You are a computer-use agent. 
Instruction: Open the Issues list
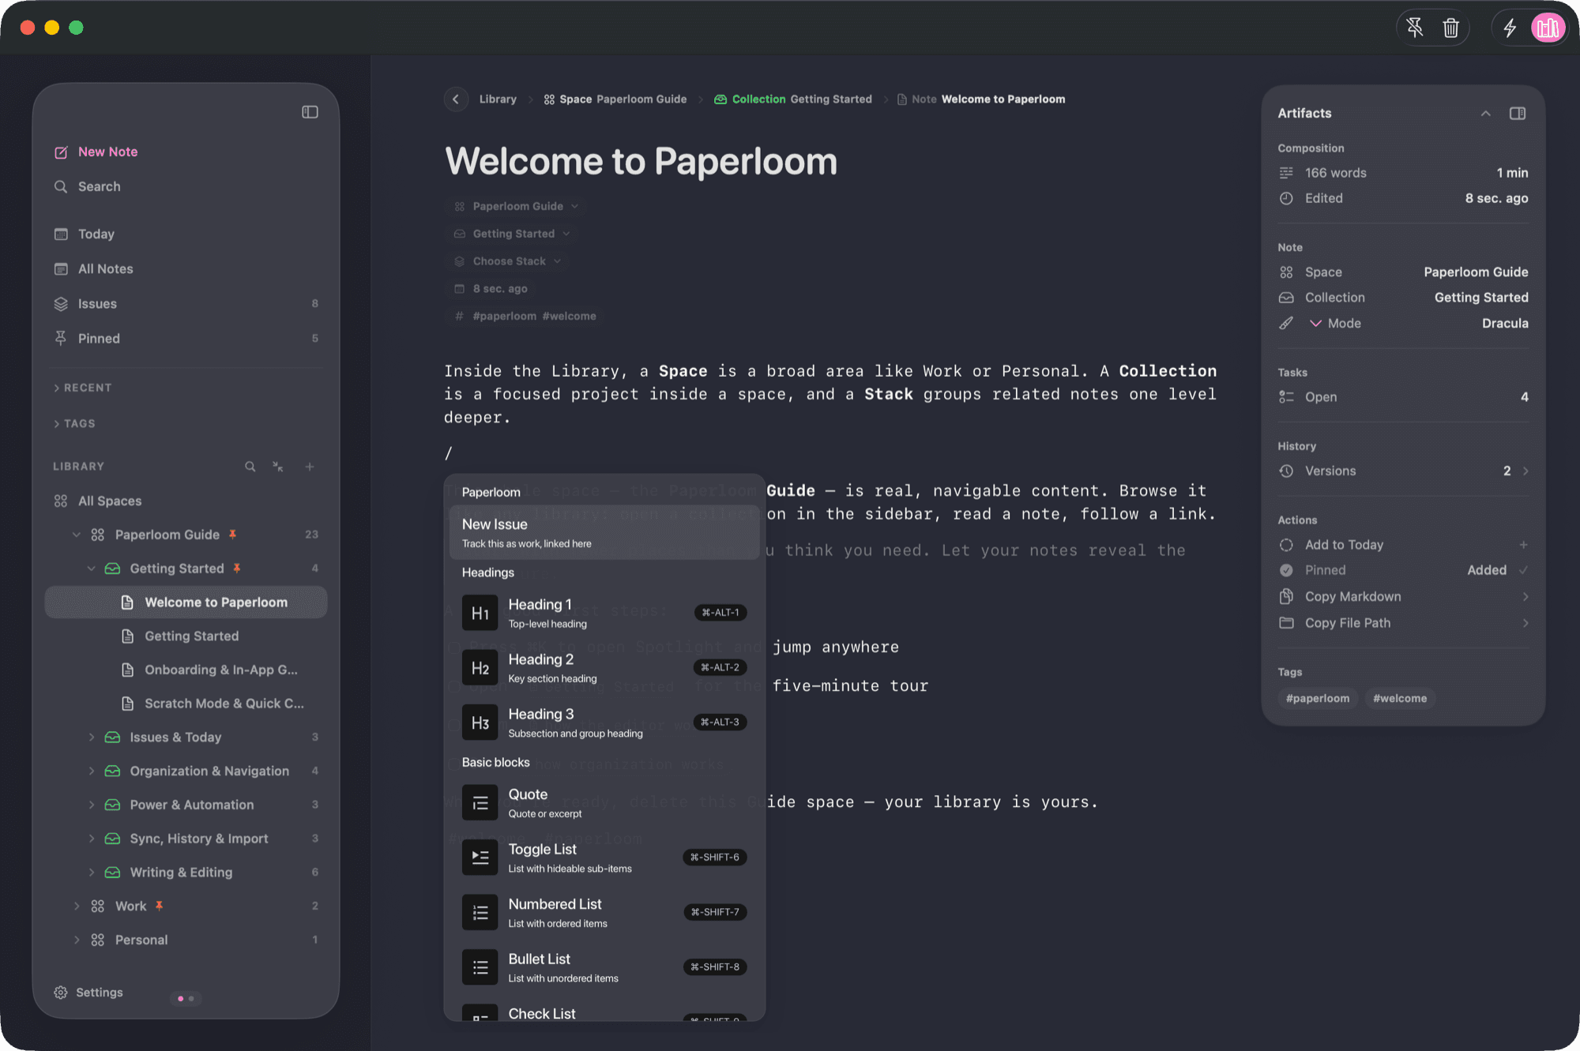coord(186,303)
